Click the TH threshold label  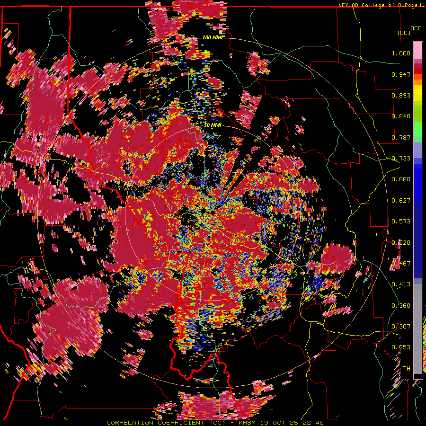407,369
